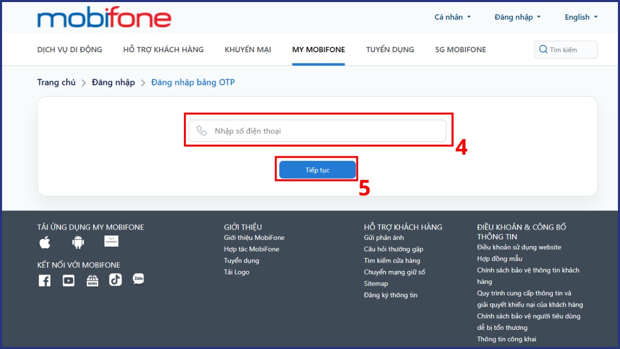Open MobiFone's TikTok icon
This screenshot has height=349, width=620.
click(115, 280)
